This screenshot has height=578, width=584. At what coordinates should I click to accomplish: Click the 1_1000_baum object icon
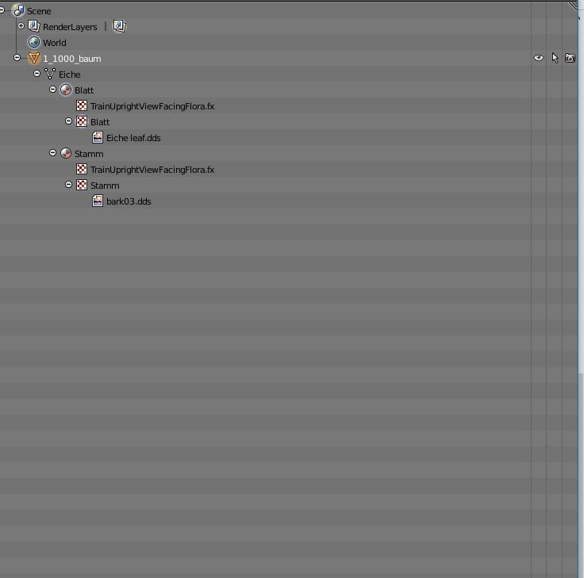pos(34,58)
